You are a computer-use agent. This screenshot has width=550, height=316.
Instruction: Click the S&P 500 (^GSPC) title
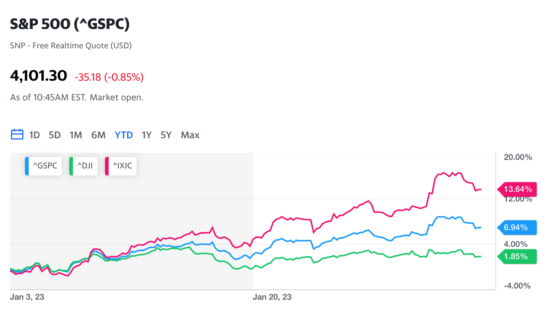(x=70, y=24)
